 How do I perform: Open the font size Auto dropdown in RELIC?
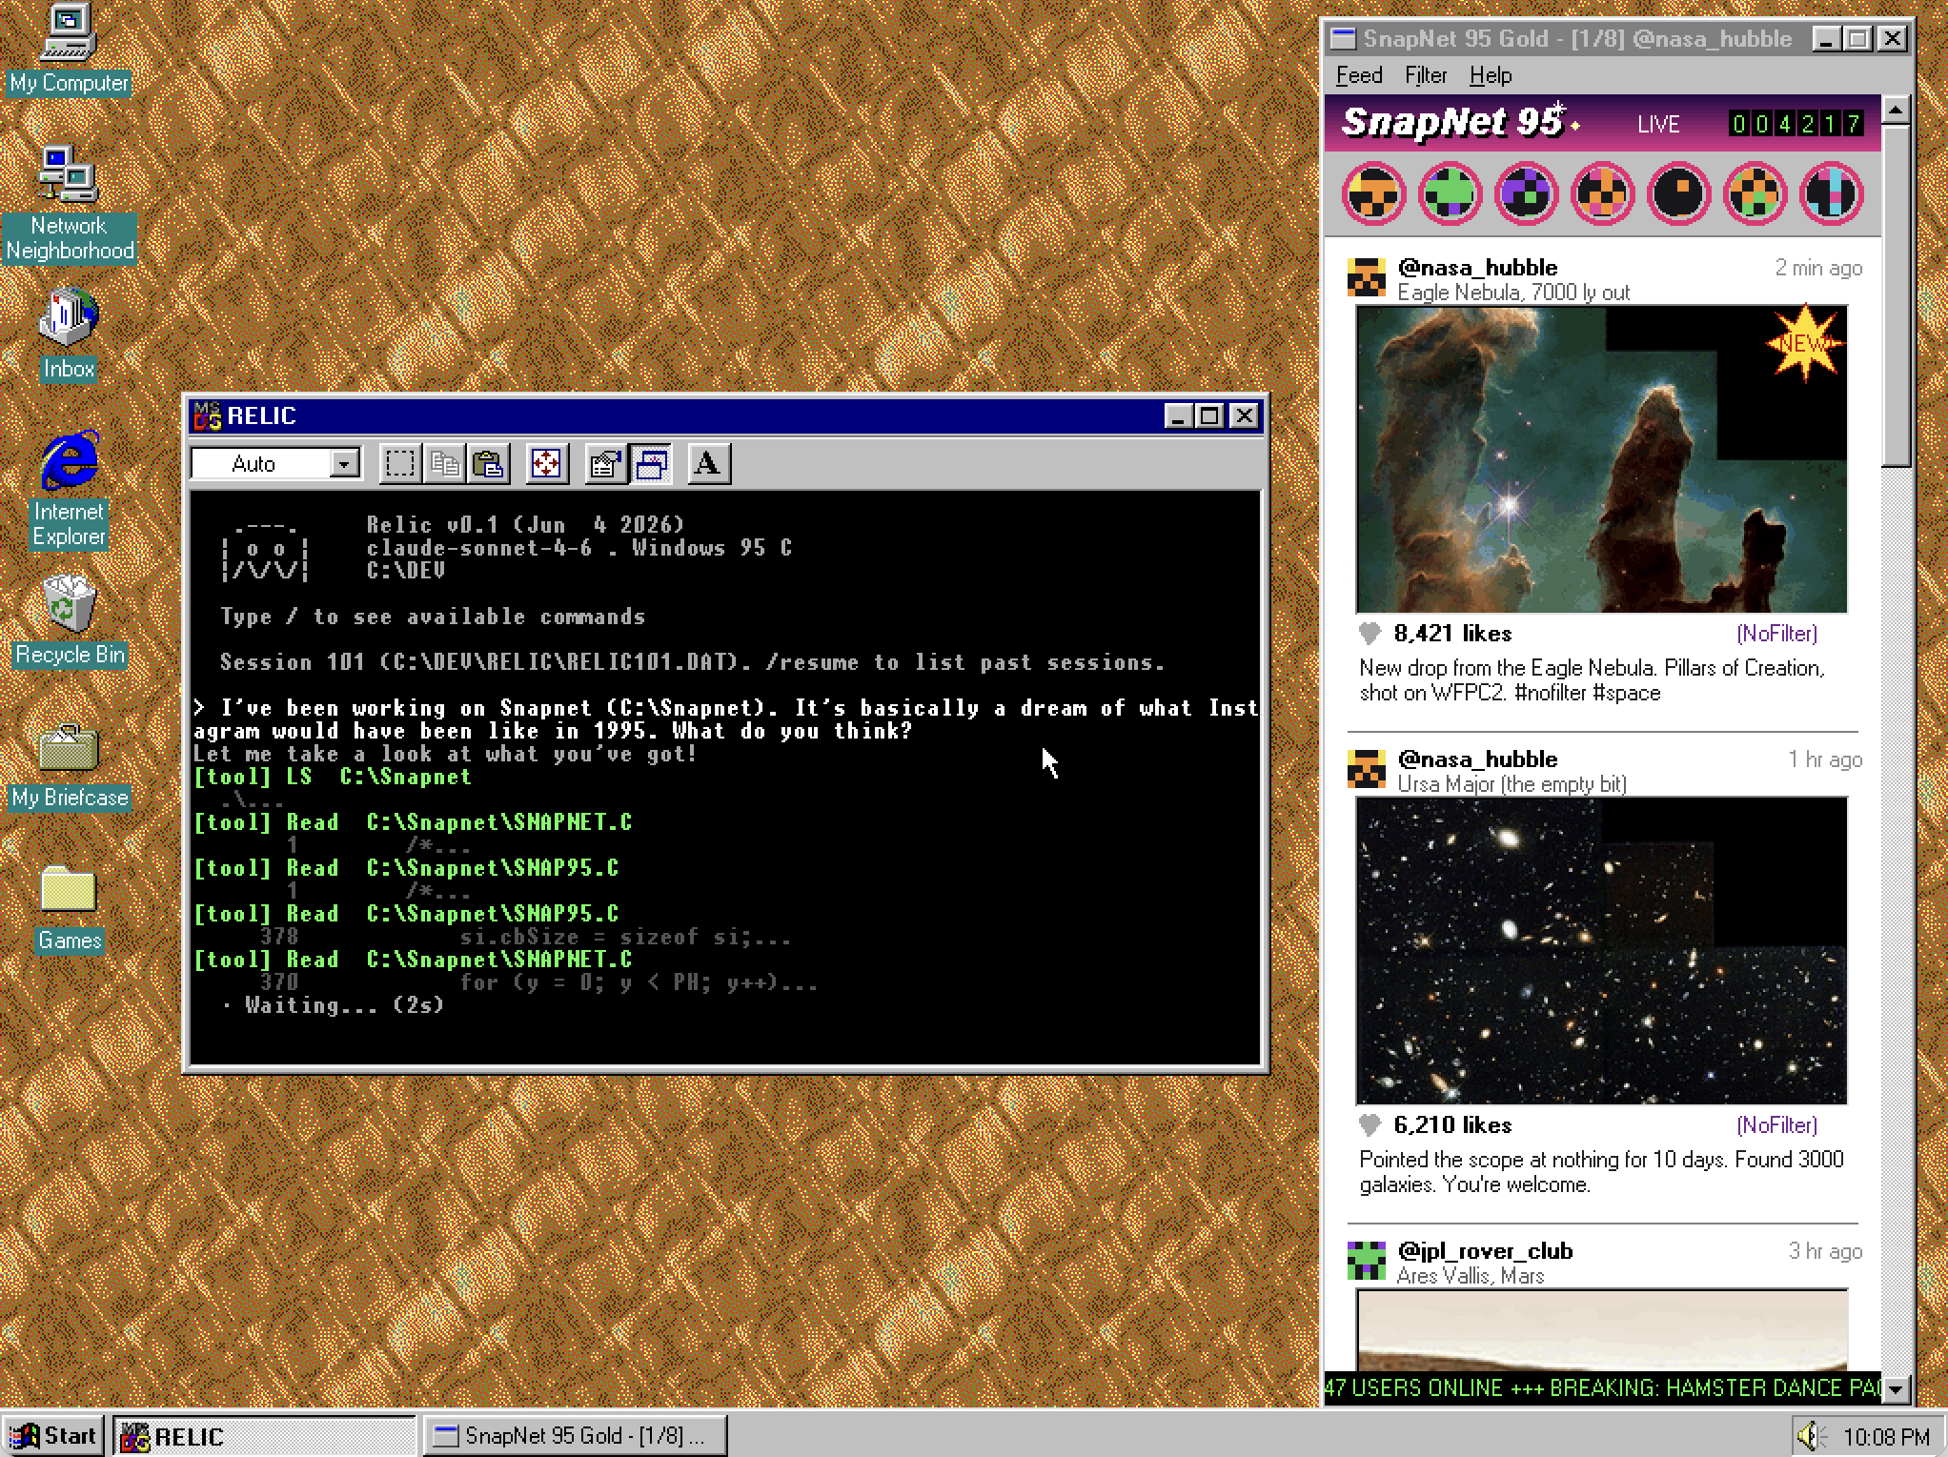pos(344,464)
